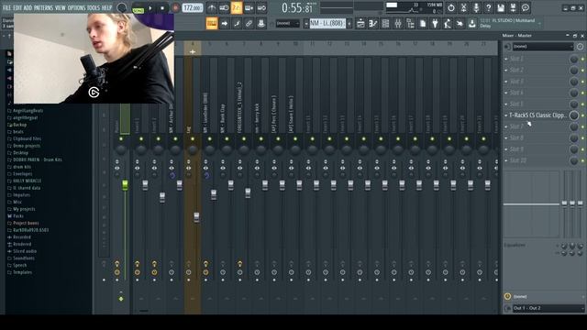Toggle the loop recording icon

(261, 7)
